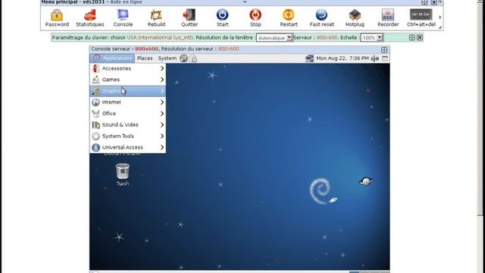Open the Games submenu
Viewport: 485px width, 273px height.
[128, 80]
